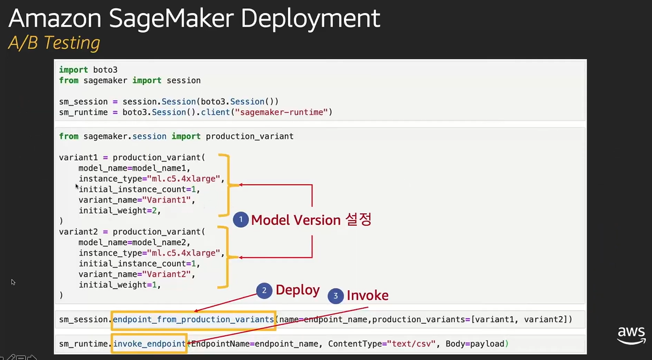
Task: Click "model_name=model_name1," argument
Action: pyautogui.click(x=134, y=168)
